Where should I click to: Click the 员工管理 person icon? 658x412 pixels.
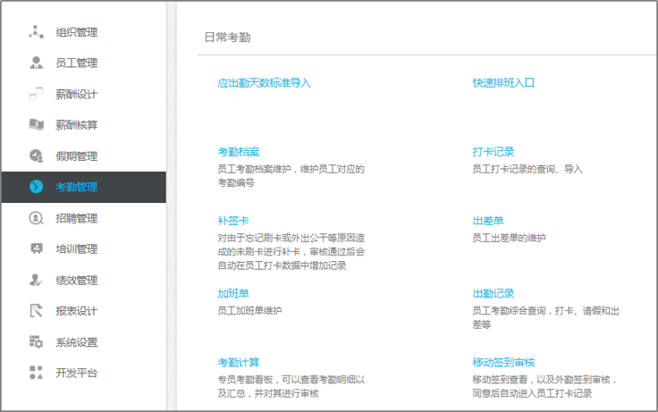[37, 63]
